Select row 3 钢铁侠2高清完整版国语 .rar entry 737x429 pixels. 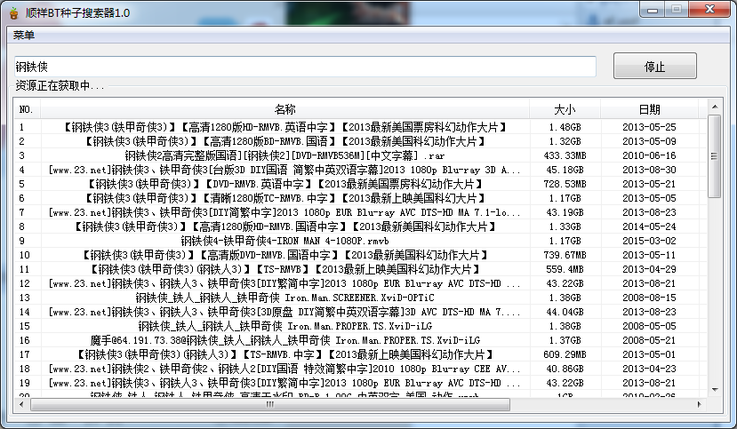(x=361, y=155)
